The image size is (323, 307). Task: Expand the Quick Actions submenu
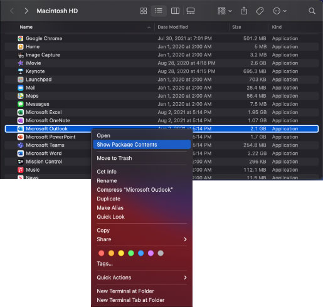(142, 278)
